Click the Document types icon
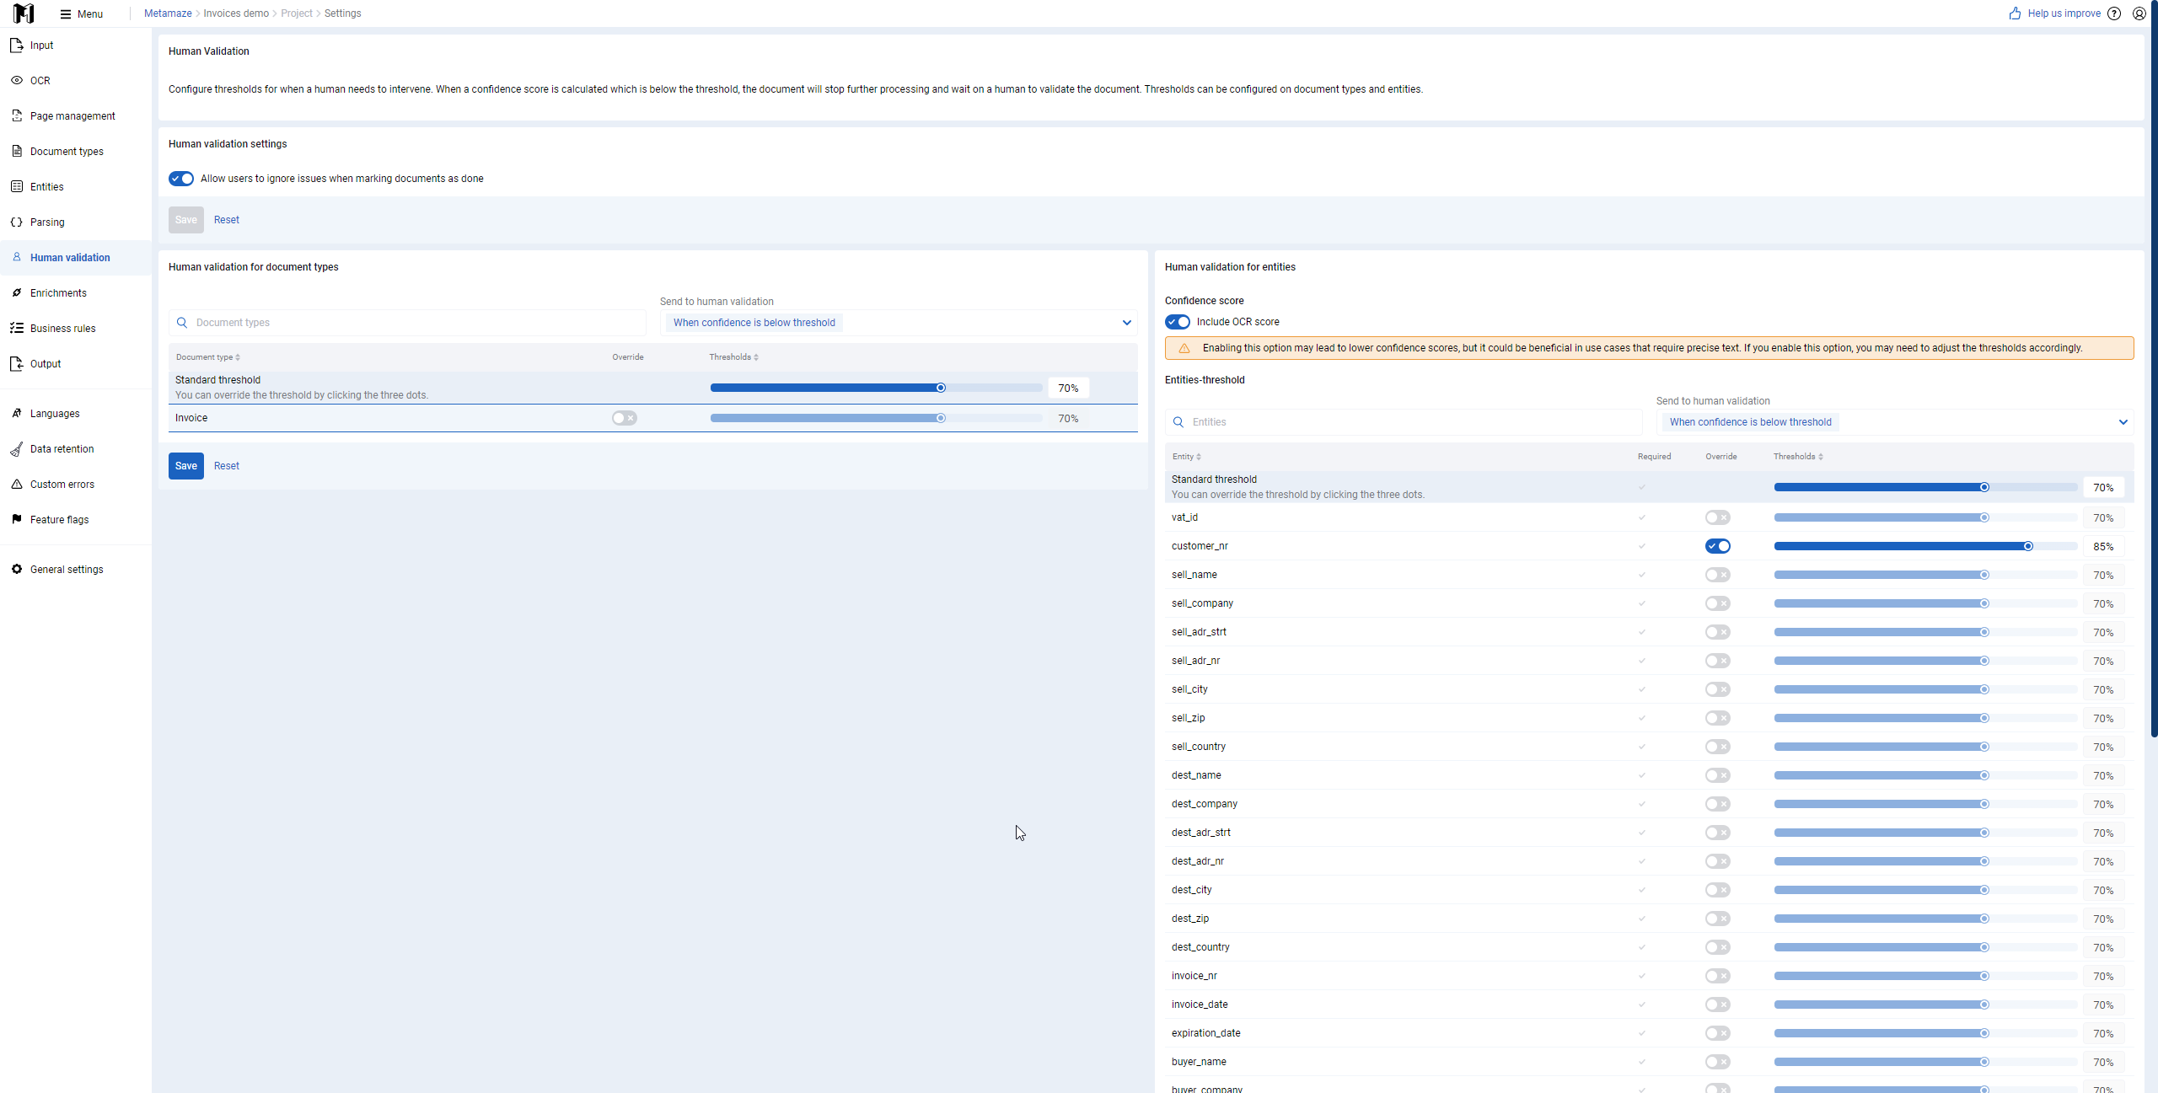 click(x=17, y=152)
